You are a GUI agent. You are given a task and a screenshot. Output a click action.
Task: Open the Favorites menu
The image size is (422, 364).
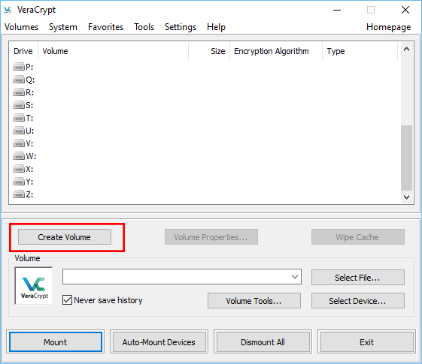[x=105, y=27]
